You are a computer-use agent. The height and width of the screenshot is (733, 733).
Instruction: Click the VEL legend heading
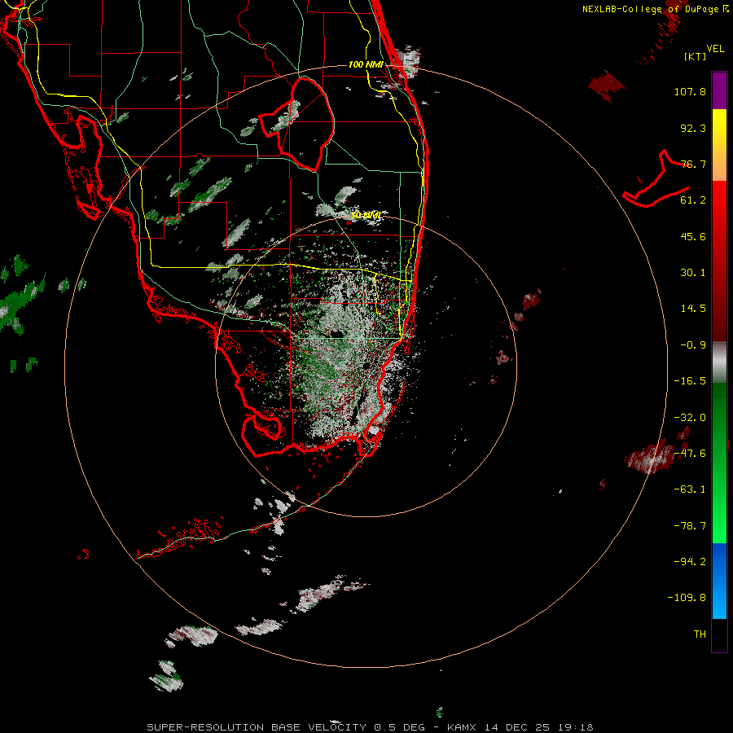(716, 49)
